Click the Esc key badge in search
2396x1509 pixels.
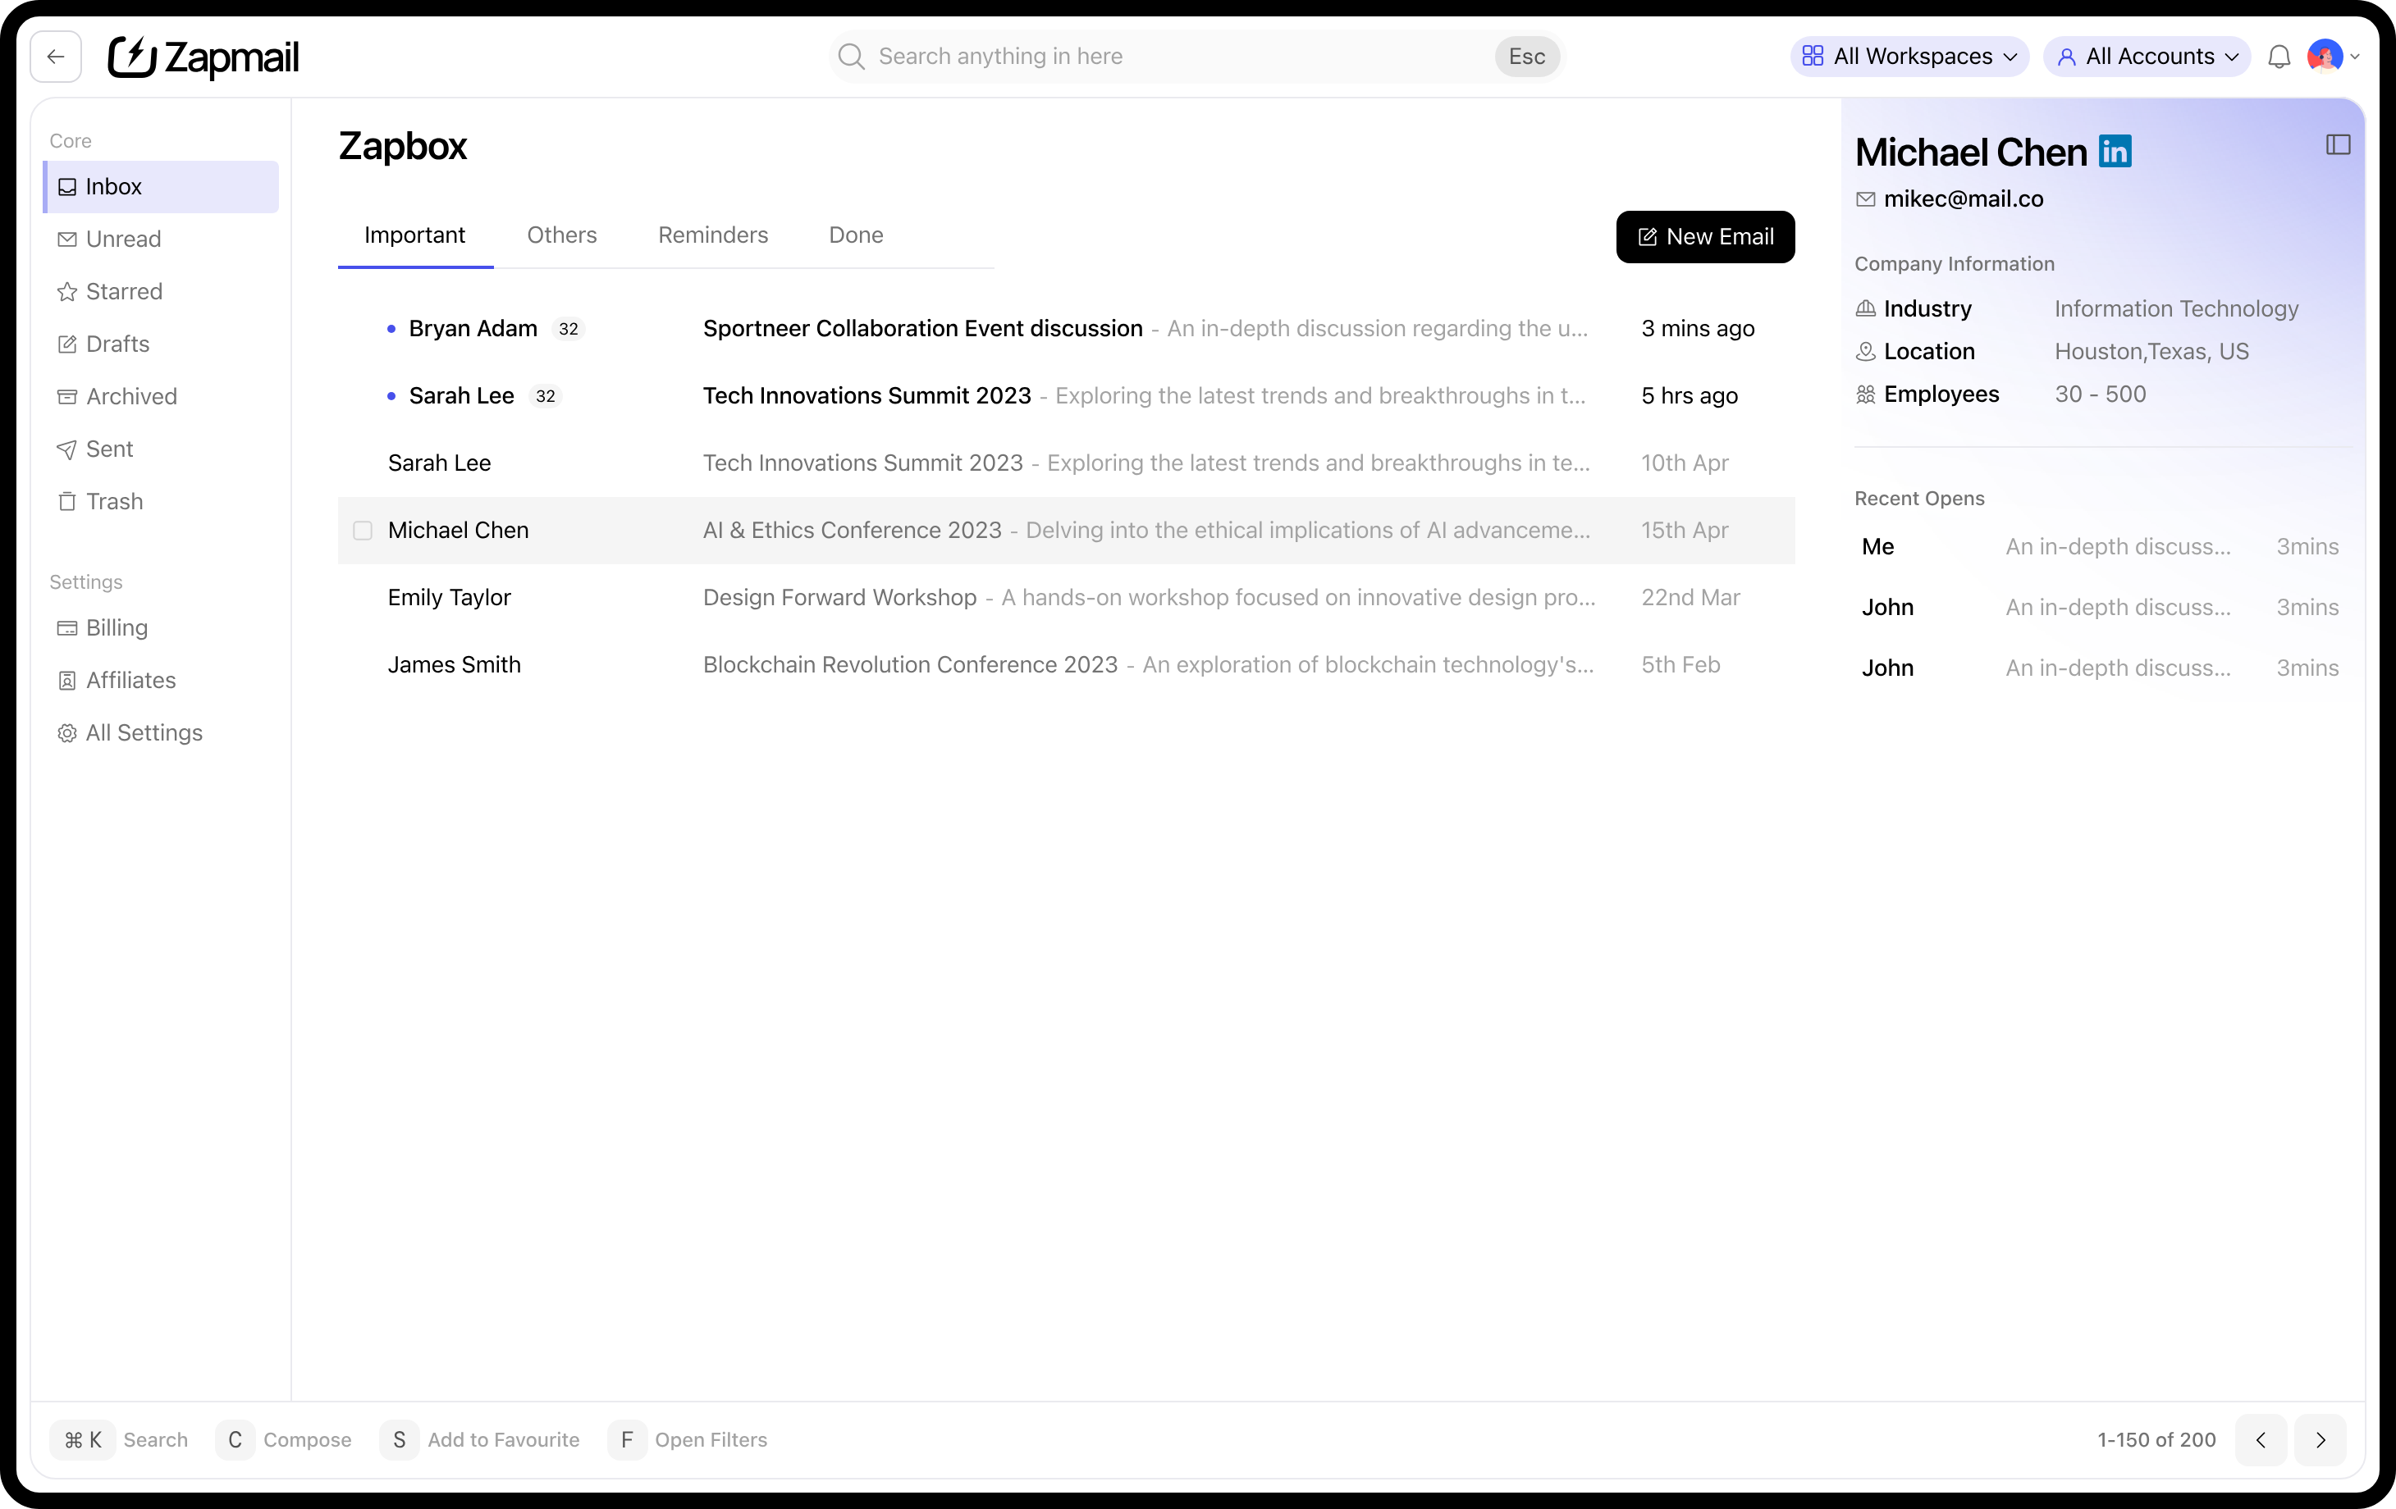coord(1526,57)
